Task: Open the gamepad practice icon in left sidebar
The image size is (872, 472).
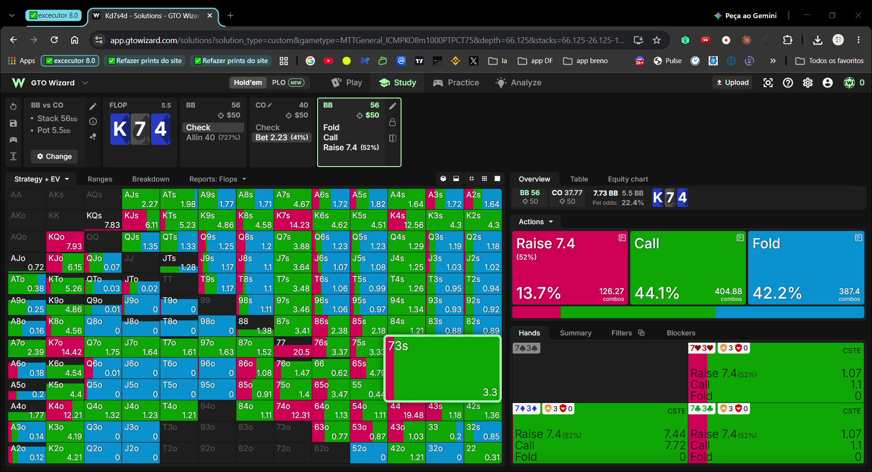Action: pyautogui.click(x=14, y=140)
